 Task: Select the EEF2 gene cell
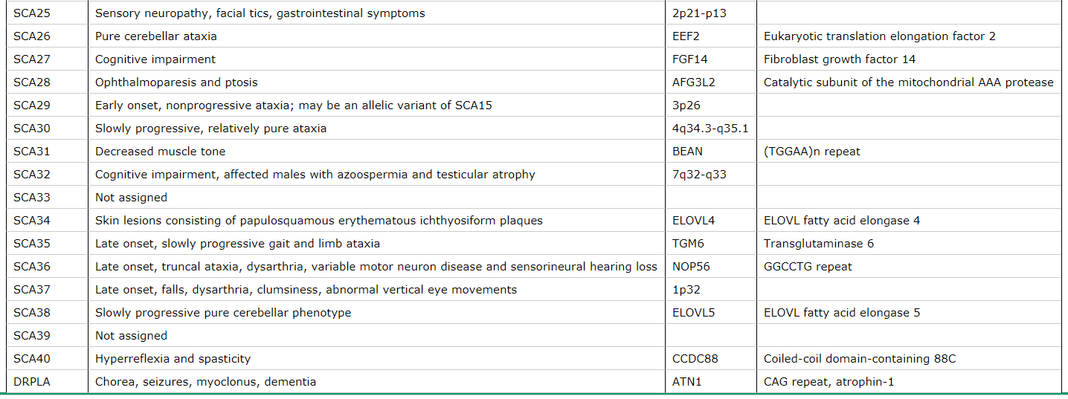coord(686,36)
